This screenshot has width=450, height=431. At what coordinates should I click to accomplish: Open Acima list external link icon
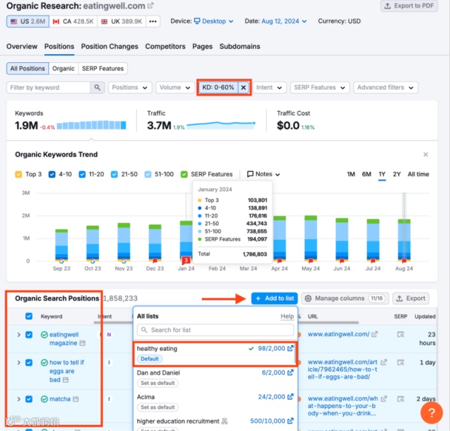click(290, 396)
